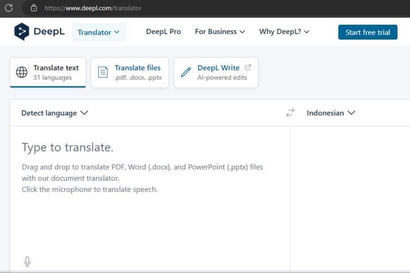Switch to the Translate files tab

pyautogui.click(x=130, y=72)
